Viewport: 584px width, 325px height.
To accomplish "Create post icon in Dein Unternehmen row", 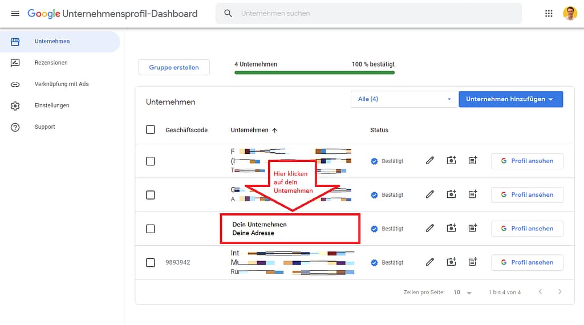I will click(472, 228).
